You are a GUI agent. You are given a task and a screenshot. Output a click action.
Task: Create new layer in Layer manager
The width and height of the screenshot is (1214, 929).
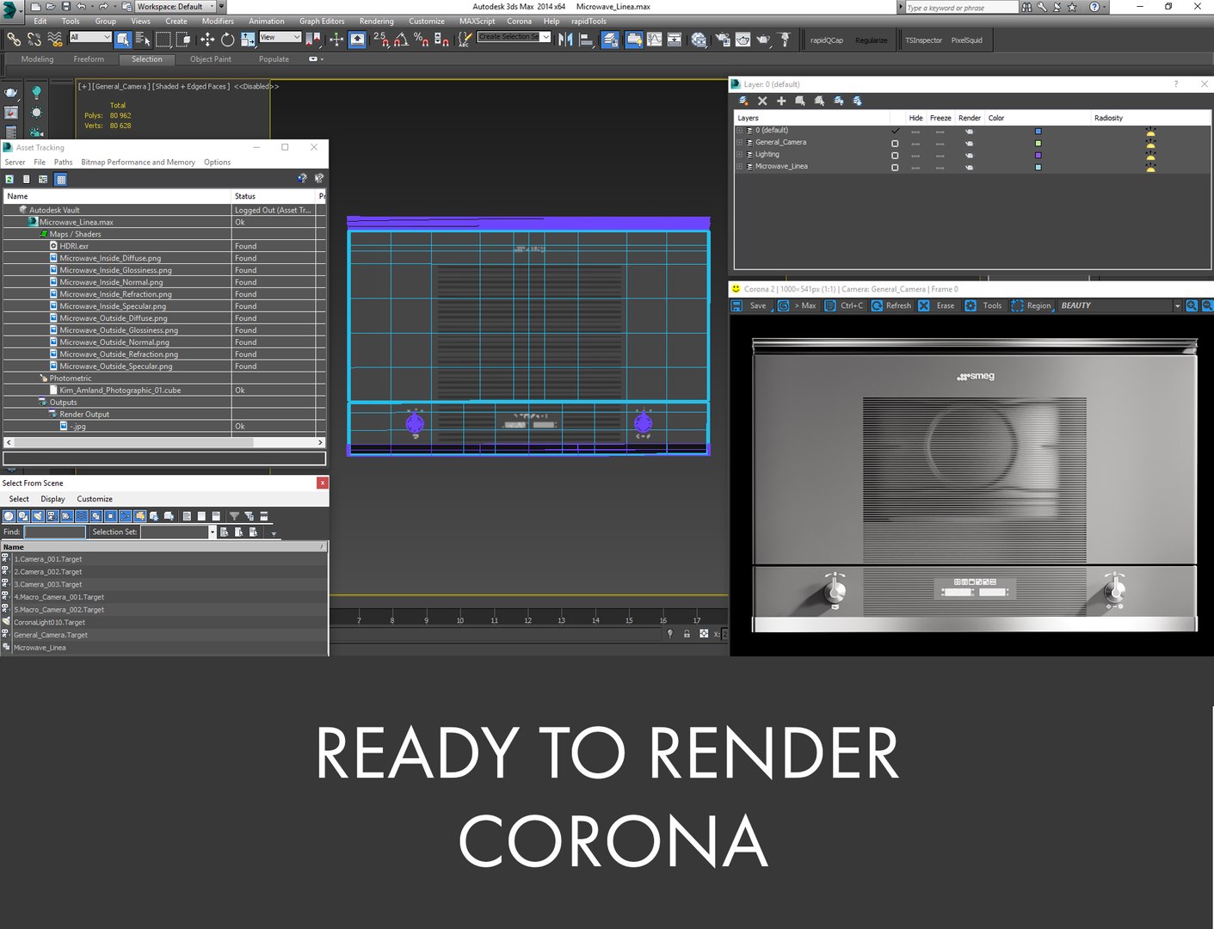click(743, 101)
